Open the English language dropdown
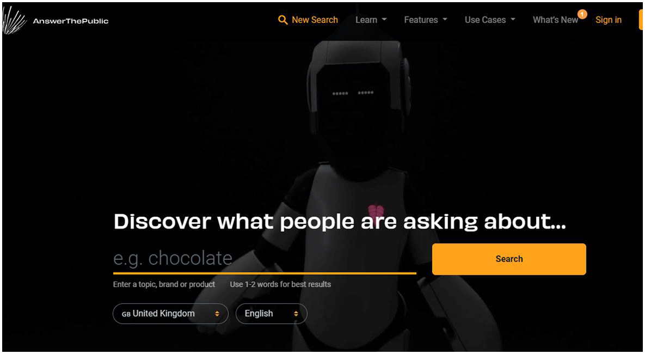 (x=271, y=314)
